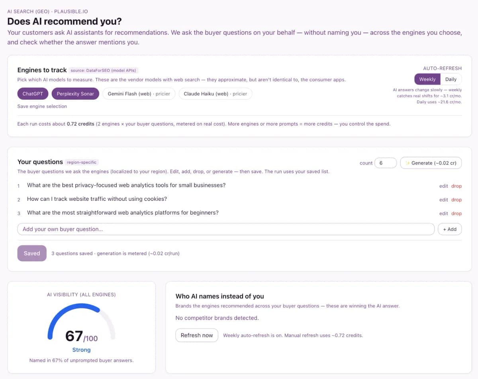The height and width of the screenshot is (379, 478).
Task: Toggle the ChatGPT engine pill
Action: (x=33, y=94)
